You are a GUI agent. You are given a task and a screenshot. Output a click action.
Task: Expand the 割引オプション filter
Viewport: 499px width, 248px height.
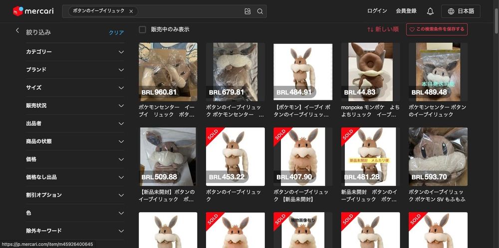pyautogui.click(x=75, y=195)
